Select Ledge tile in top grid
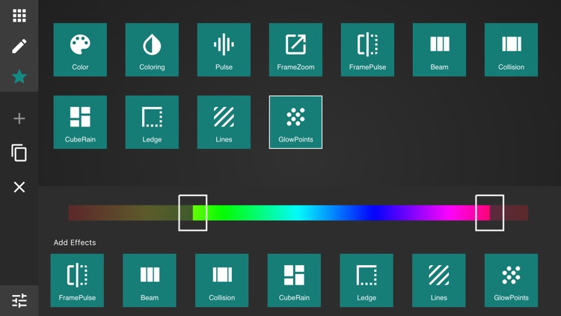 (152, 122)
